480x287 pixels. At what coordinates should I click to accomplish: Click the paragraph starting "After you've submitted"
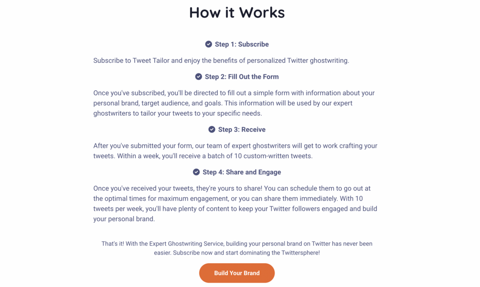point(235,151)
